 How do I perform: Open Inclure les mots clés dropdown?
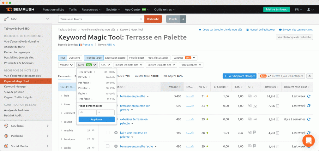click(129, 65)
